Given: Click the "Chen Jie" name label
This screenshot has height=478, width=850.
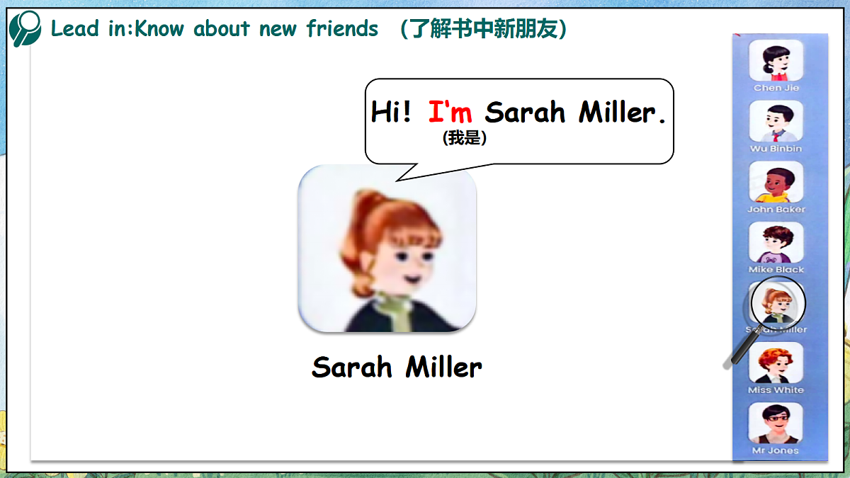Looking at the screenshot, I should [776, 88].
